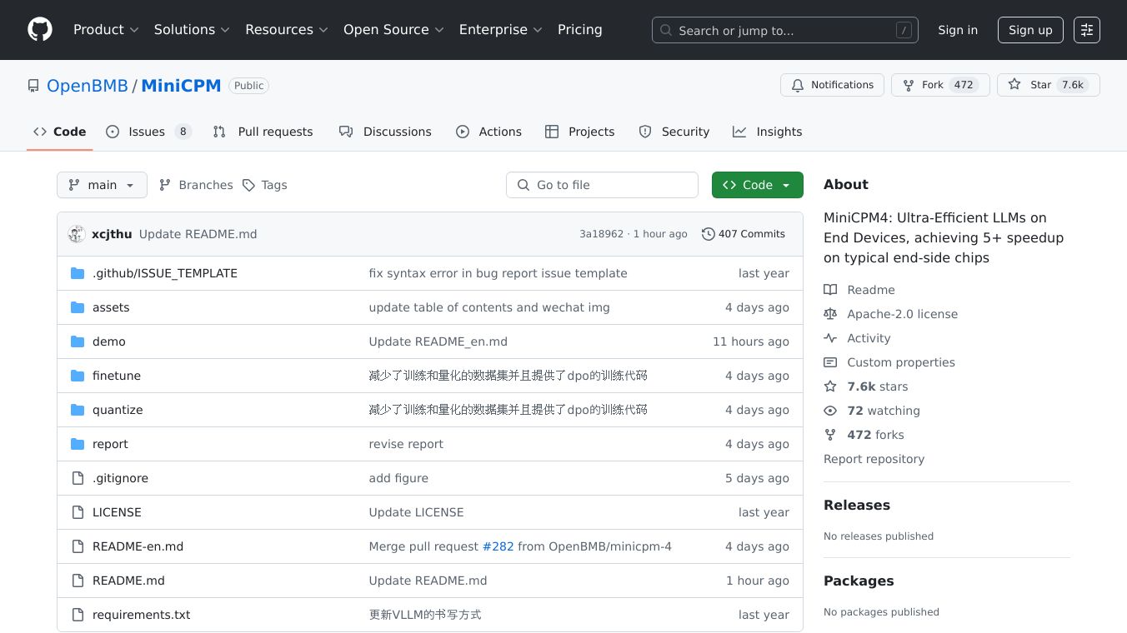Open the finetune folder

[x=117, y=376]
